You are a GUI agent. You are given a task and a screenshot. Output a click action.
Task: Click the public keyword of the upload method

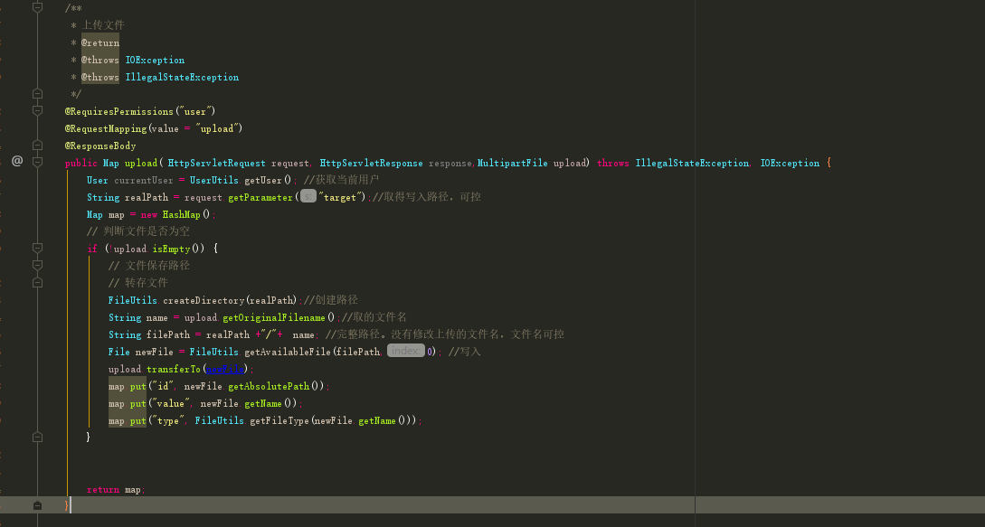81,163
